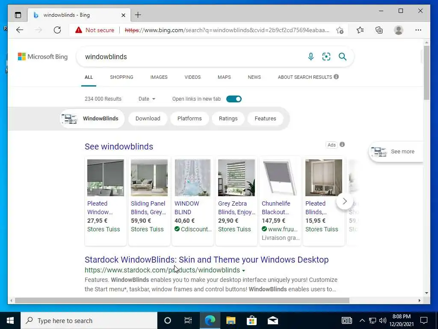438x329 pixels.
Task: Open the Chunhelife Blackout product link
Action: 276,208
